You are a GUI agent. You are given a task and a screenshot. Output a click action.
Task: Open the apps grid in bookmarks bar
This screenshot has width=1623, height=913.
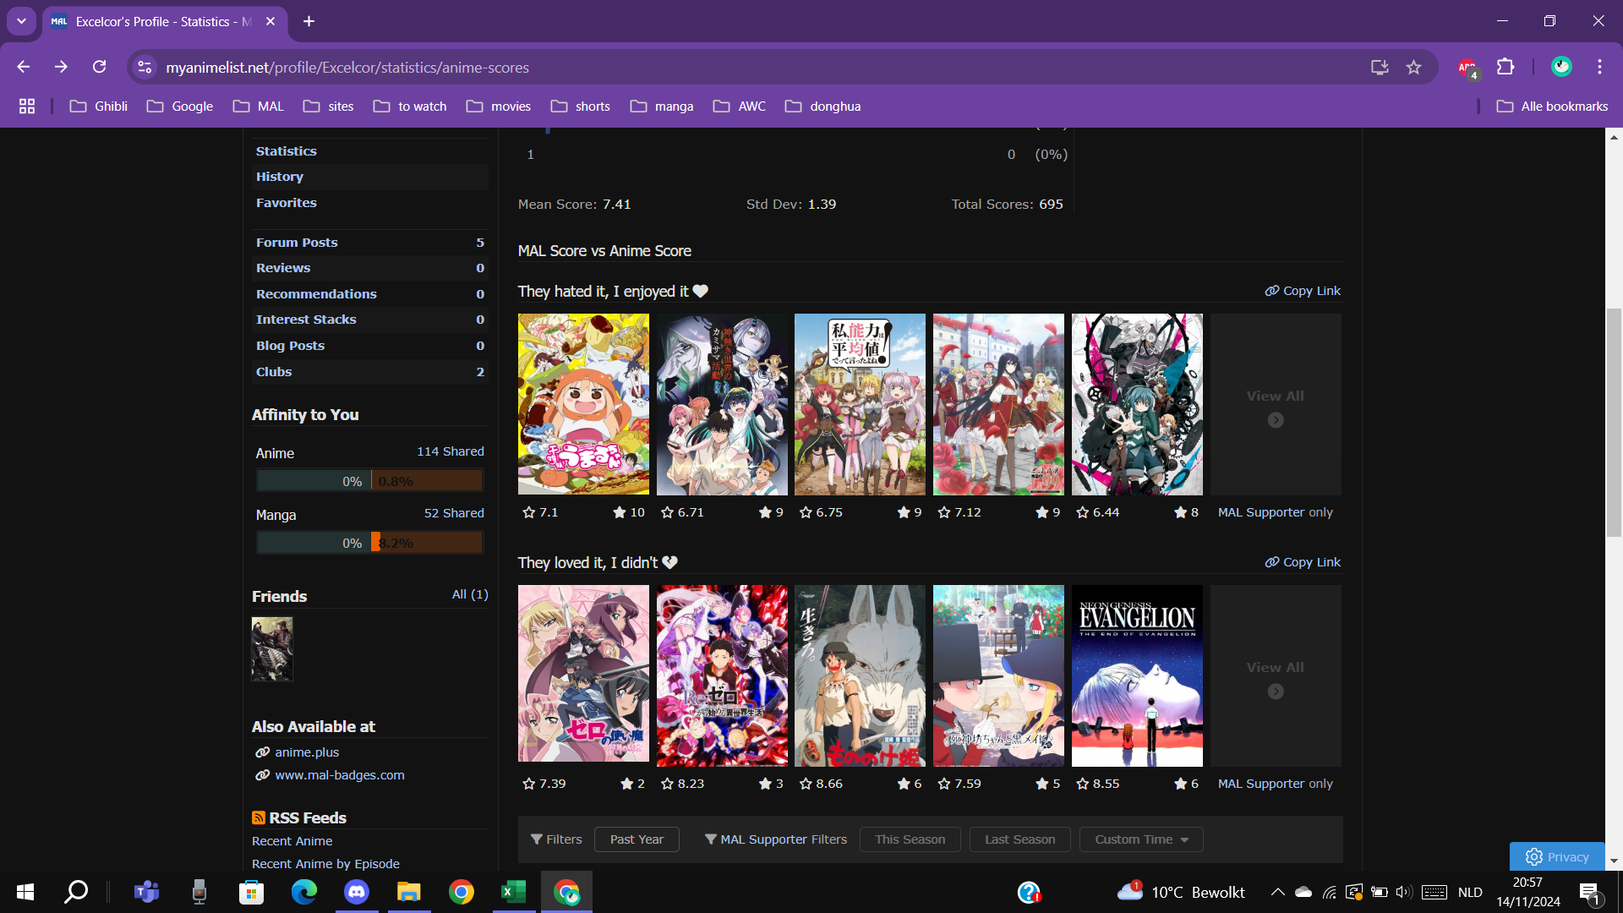(27, 106)
